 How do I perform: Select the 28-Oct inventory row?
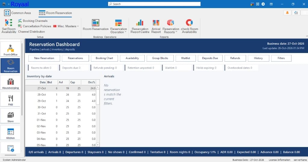61,95
